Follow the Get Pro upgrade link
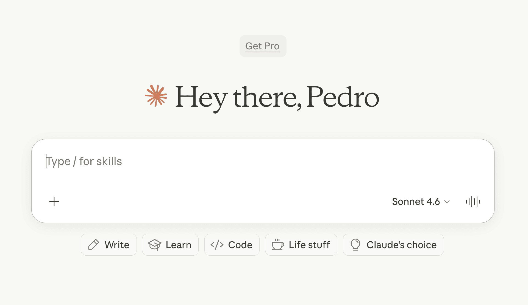The width and height of the screenshot is (528, 305). [262, 46]
